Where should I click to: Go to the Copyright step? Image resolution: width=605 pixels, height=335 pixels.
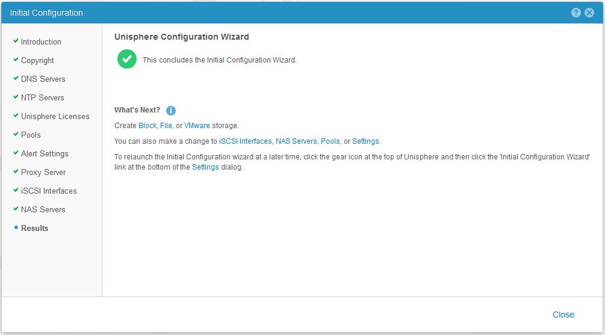[37, 61]
